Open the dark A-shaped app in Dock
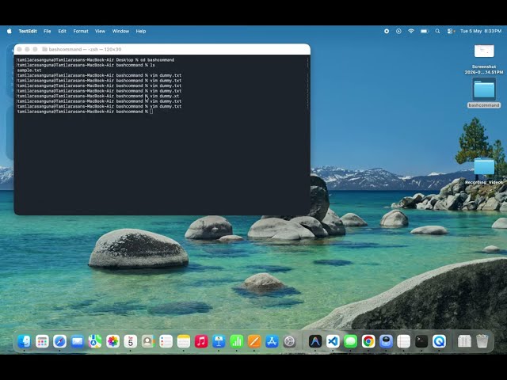This screenshot has width=507, height=380. 315,341
